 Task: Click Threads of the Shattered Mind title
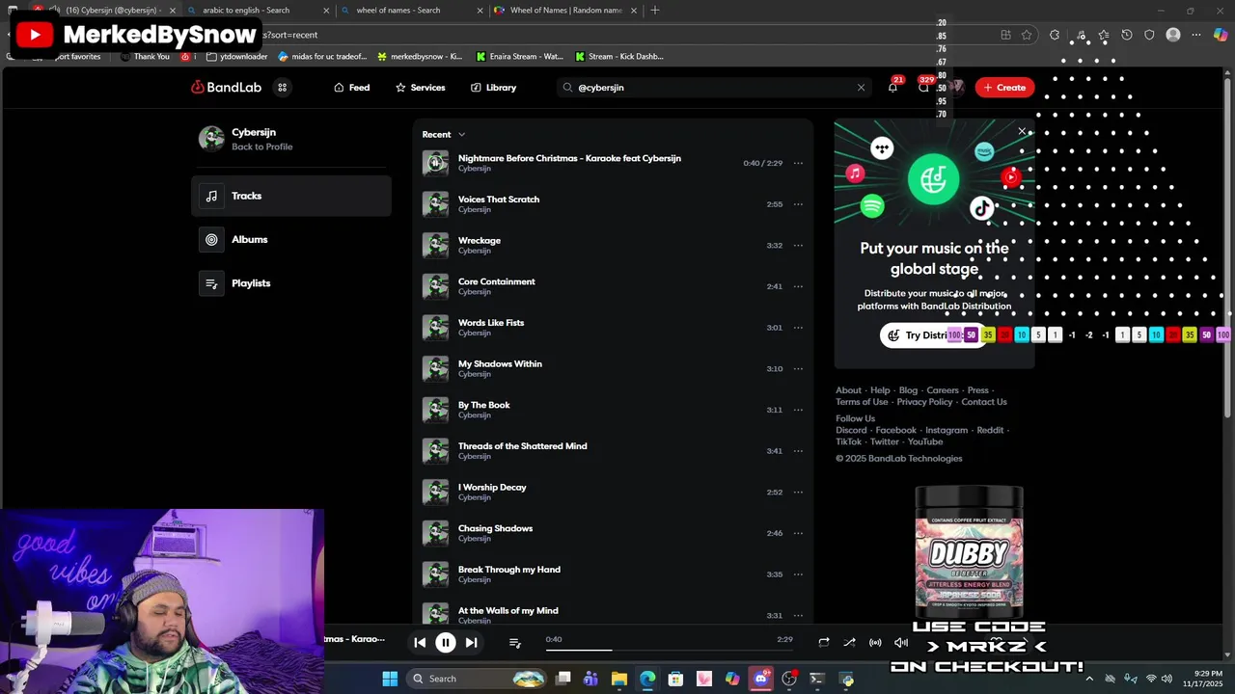[x=522, y=446]
